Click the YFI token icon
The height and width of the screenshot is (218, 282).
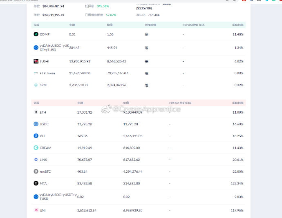pos(36,136)
